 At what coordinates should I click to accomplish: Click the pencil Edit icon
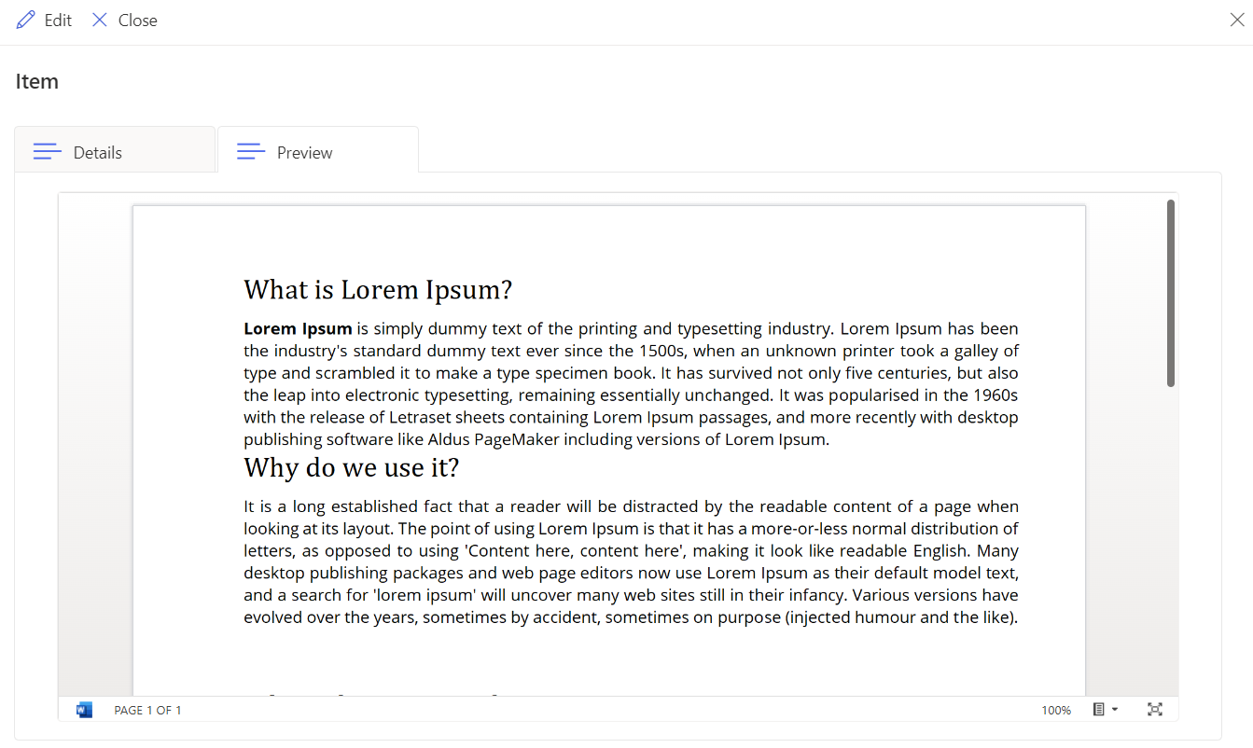[x=26, y=20]
